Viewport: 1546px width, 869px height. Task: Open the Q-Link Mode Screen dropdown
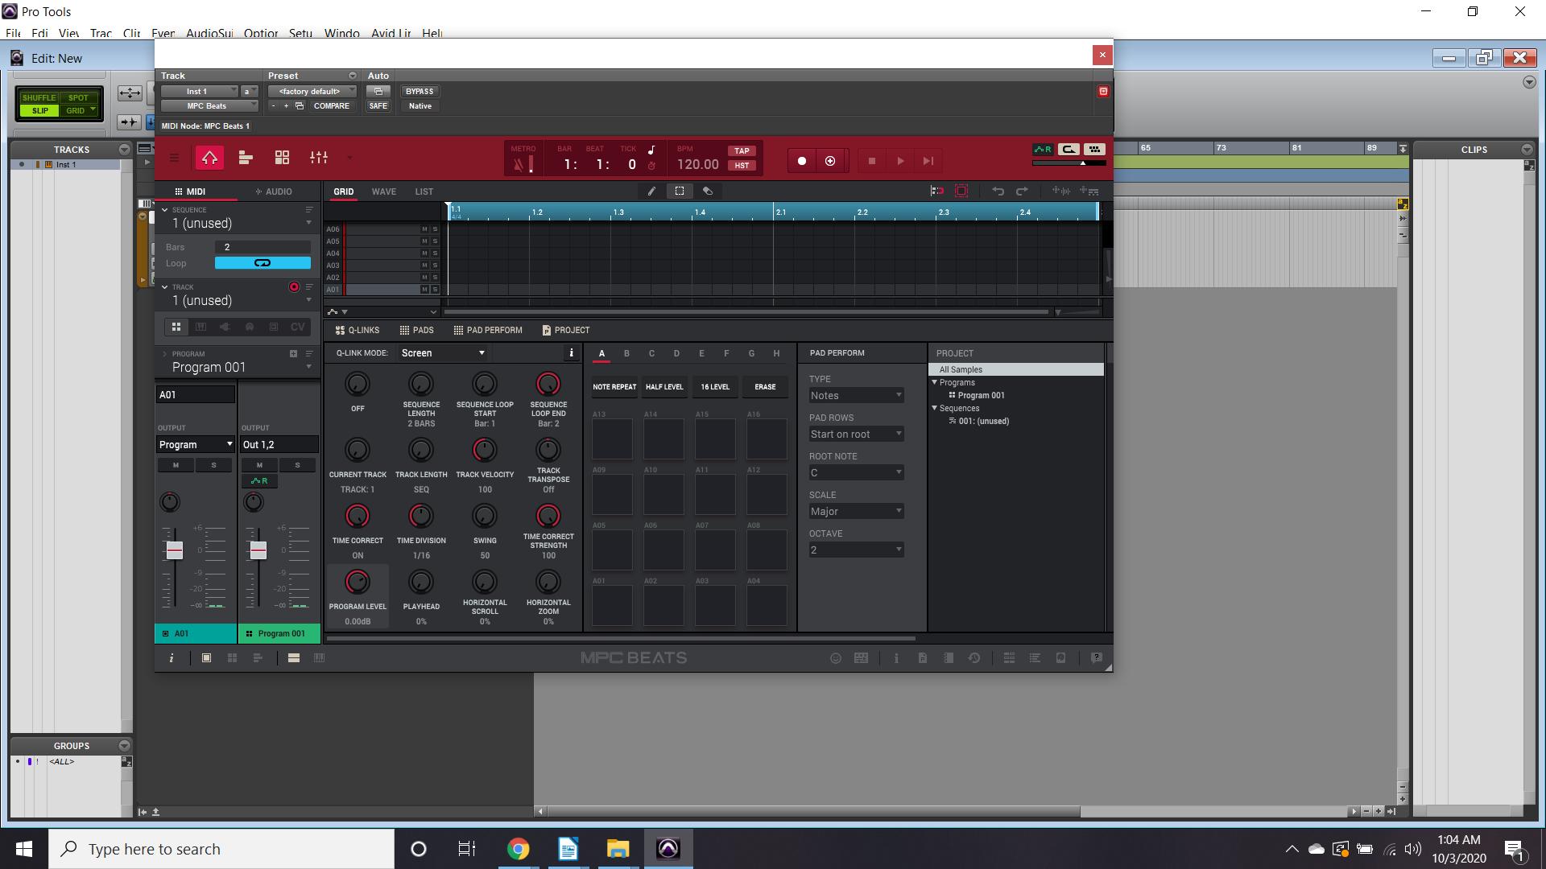[x=442, y=353]
